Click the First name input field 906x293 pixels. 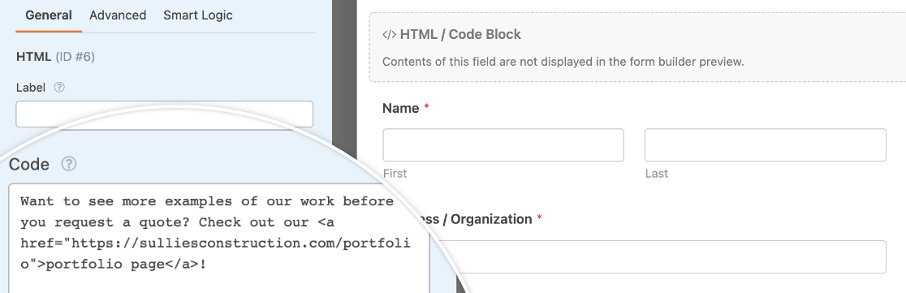tap(503, 144)
